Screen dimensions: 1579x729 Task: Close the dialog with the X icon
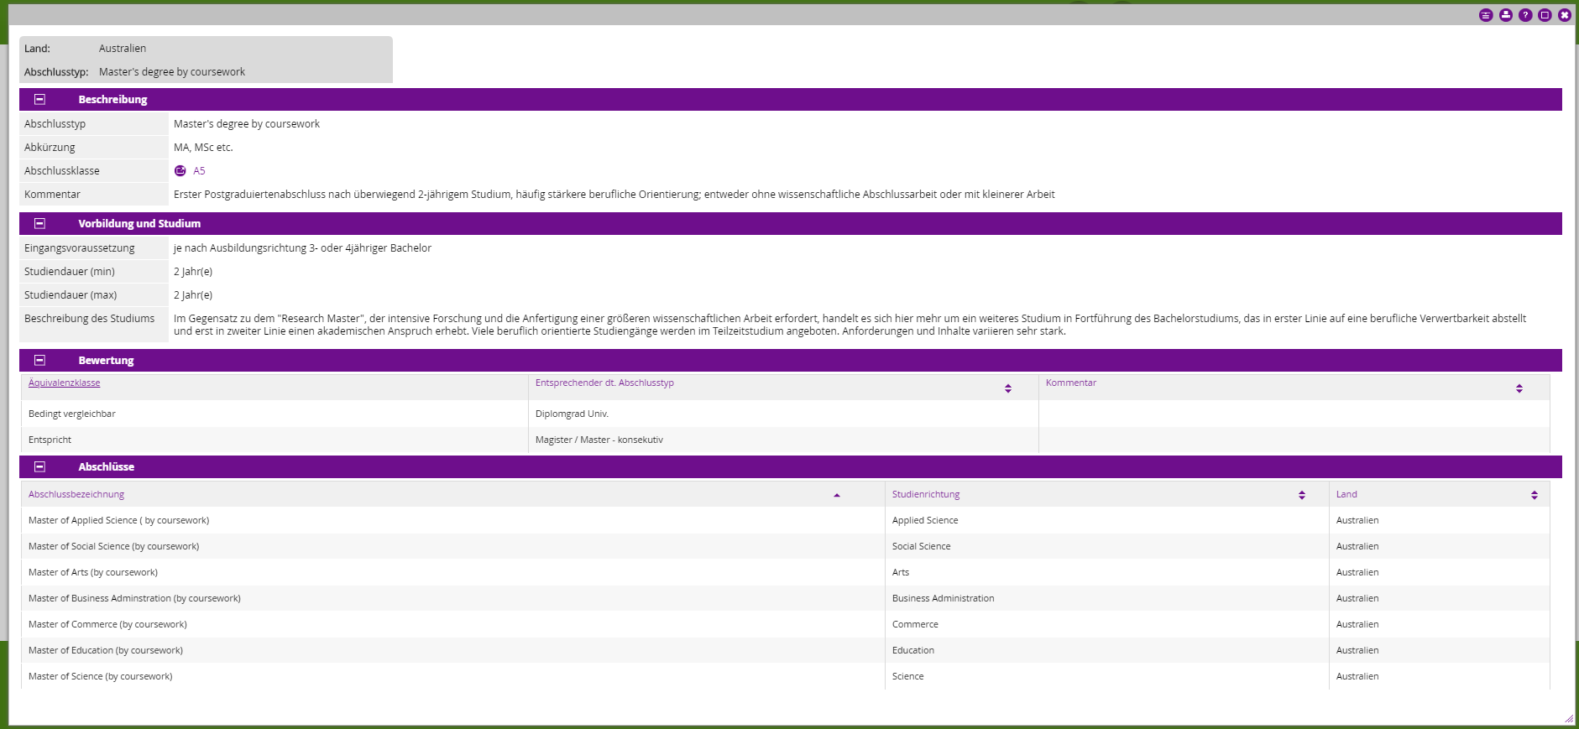[1565, 15]
